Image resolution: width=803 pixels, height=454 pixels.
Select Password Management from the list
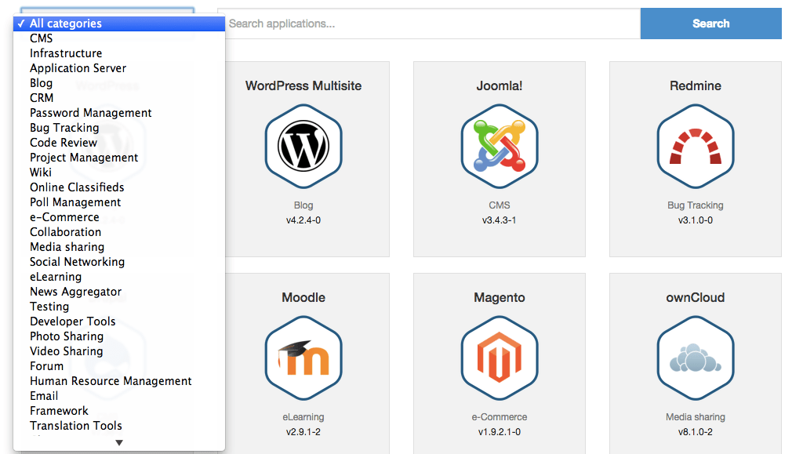click(x=91, y=113)
